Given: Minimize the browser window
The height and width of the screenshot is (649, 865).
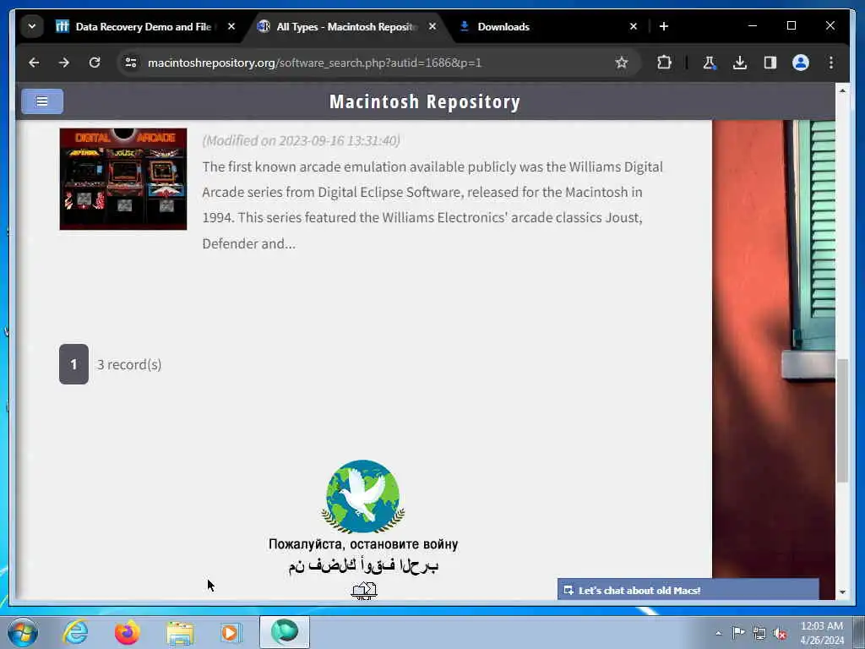Looking at the screenshot, I should [x=753, y=26].
